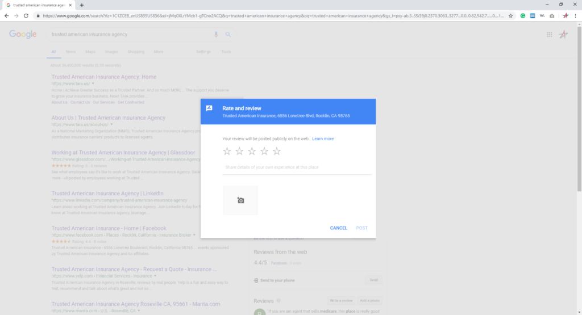Open the LinkedIn Trusted American Insurance result

[x=107, y=194]
